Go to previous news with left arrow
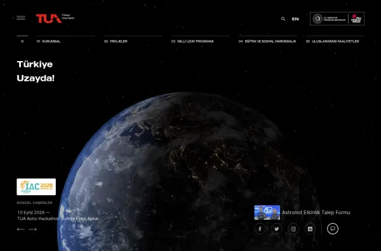381x251 pixels. pyautogui.click(x=21, y=229)
